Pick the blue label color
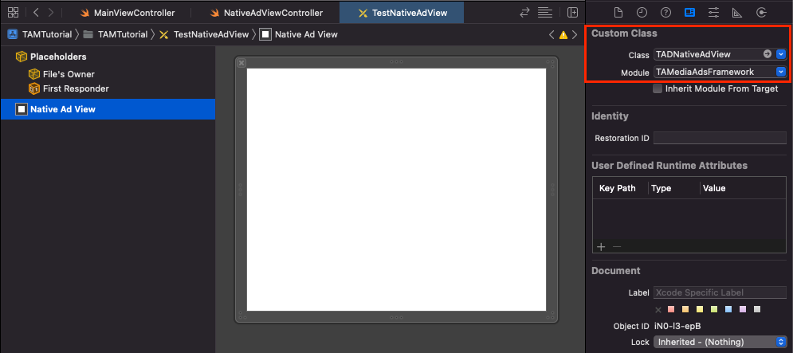The height and width of the screenshot is (353, 793). click(x=728, y=309)
